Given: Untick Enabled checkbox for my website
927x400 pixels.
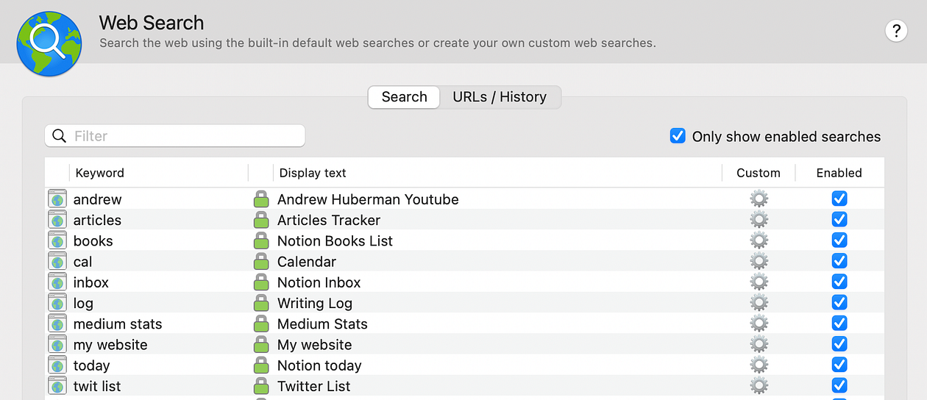Looking at the screenshot, I should click(839, 345).
